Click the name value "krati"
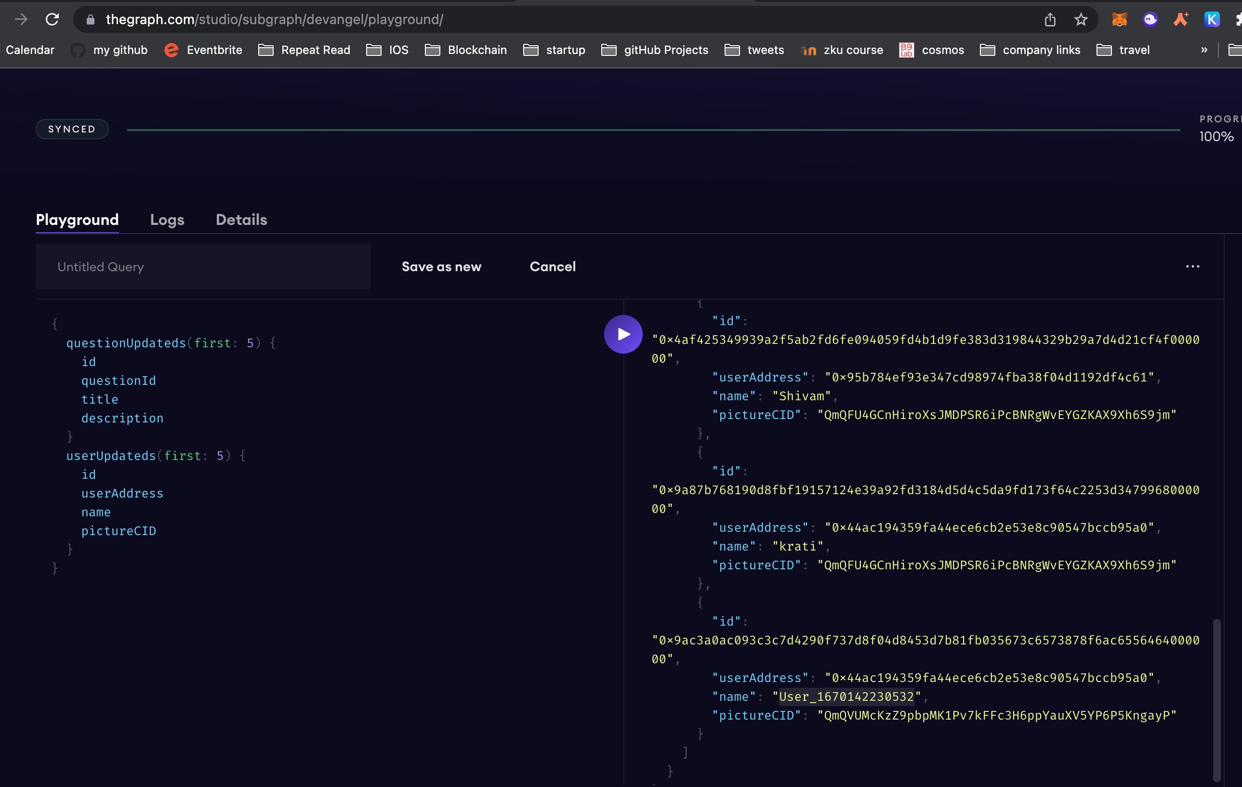Viewport: 1242px width, 787px height. pyautogui.click(x=798, y=546)
